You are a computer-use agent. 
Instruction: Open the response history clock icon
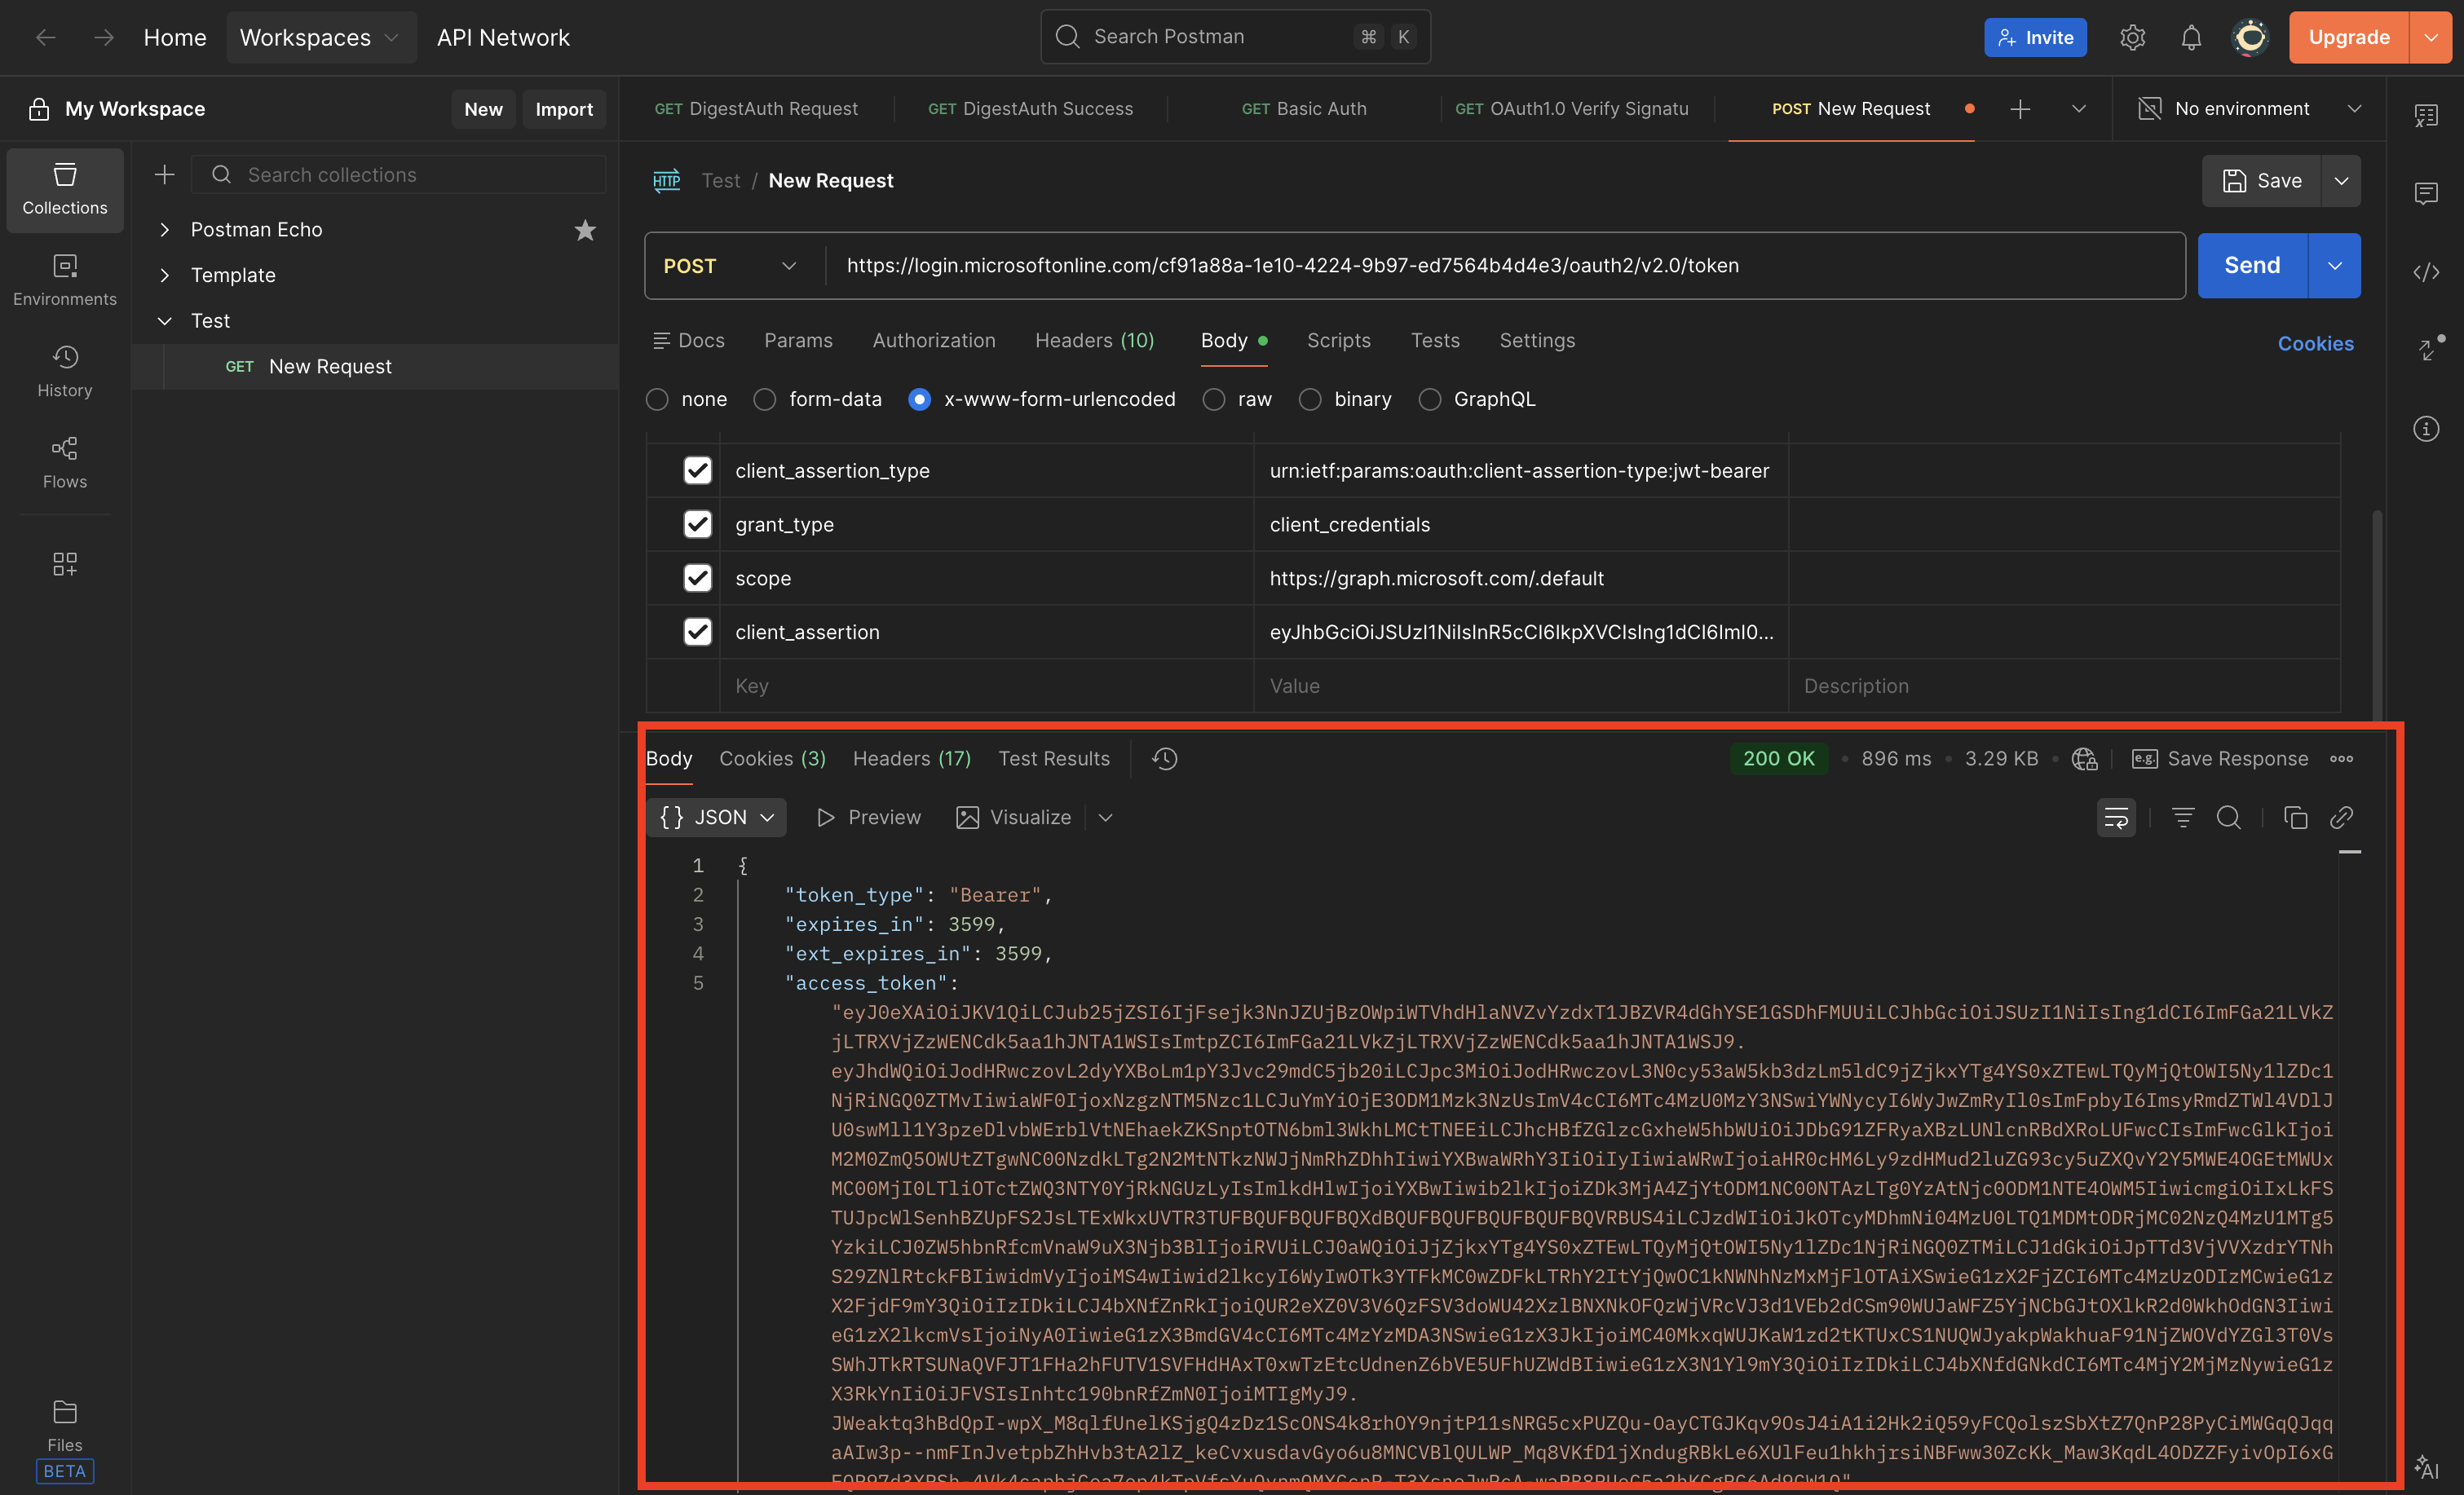point(1165,759)
